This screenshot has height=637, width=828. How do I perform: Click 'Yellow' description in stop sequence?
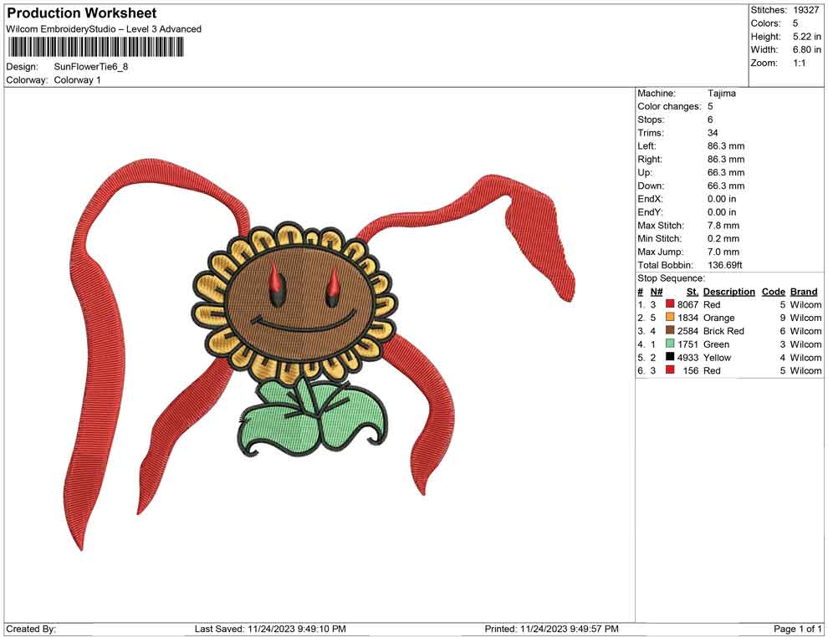[717, 357]
